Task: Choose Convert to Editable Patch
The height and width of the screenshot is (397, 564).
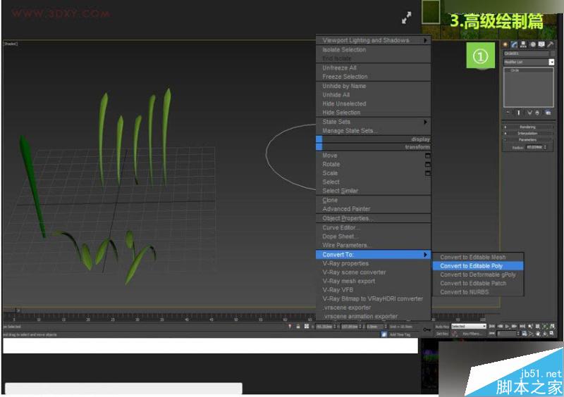Action: pyautogui.click(x=478, y=284)
